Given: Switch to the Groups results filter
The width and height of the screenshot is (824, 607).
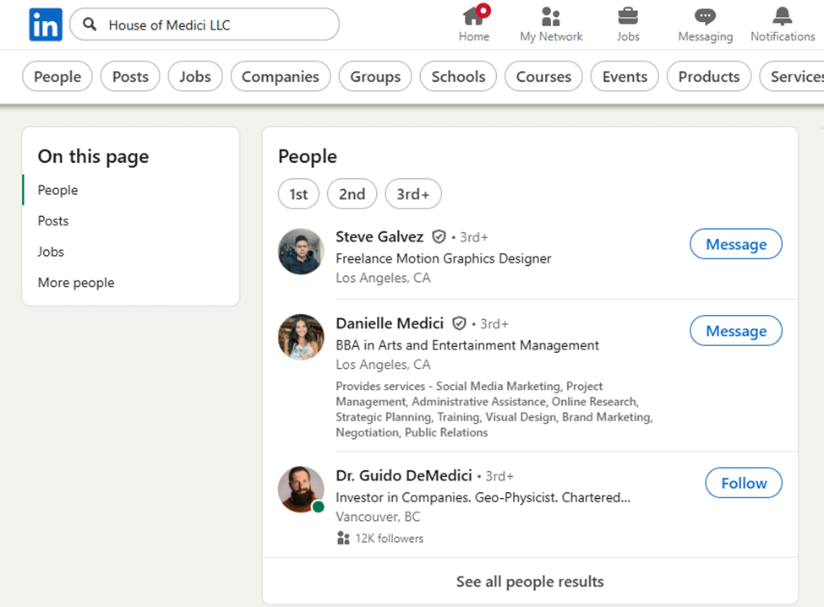Looking at the screenshot, I should tap(374, 76).
